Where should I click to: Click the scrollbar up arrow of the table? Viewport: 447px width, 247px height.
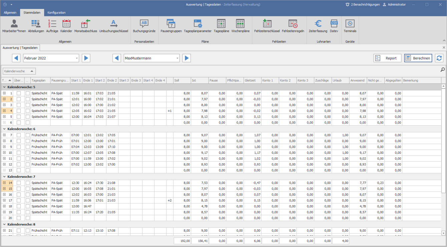(x=443, y=86)
